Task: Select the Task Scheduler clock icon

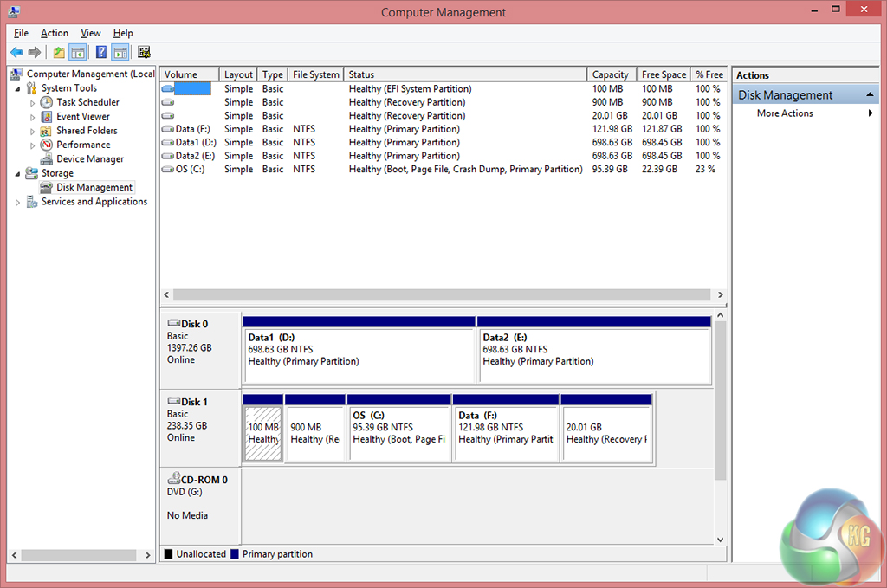Action: point(47,102)
